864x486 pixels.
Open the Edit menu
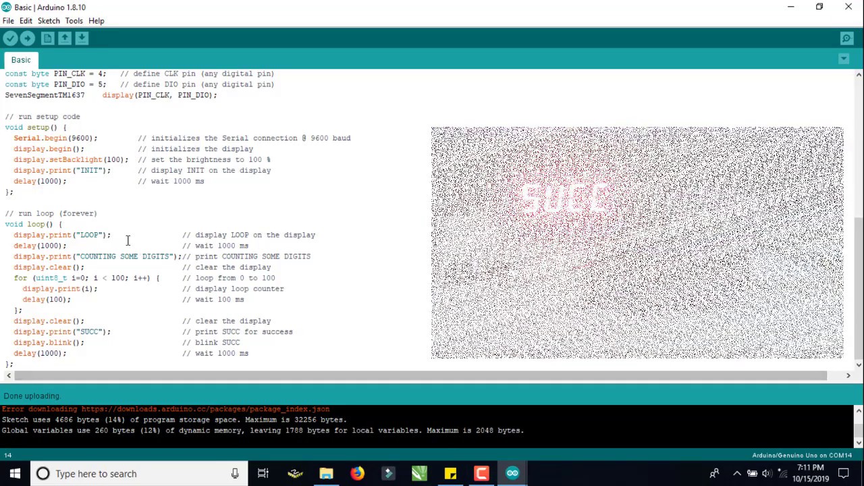[x=26, y=21]
